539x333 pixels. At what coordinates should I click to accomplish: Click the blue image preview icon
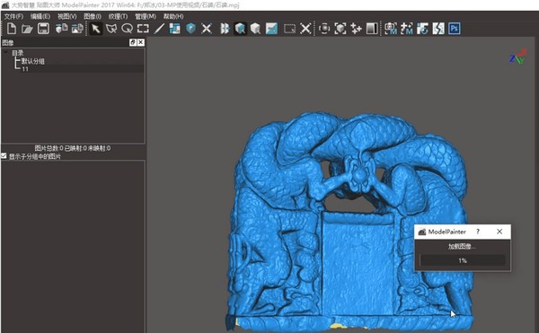[271, 29]
